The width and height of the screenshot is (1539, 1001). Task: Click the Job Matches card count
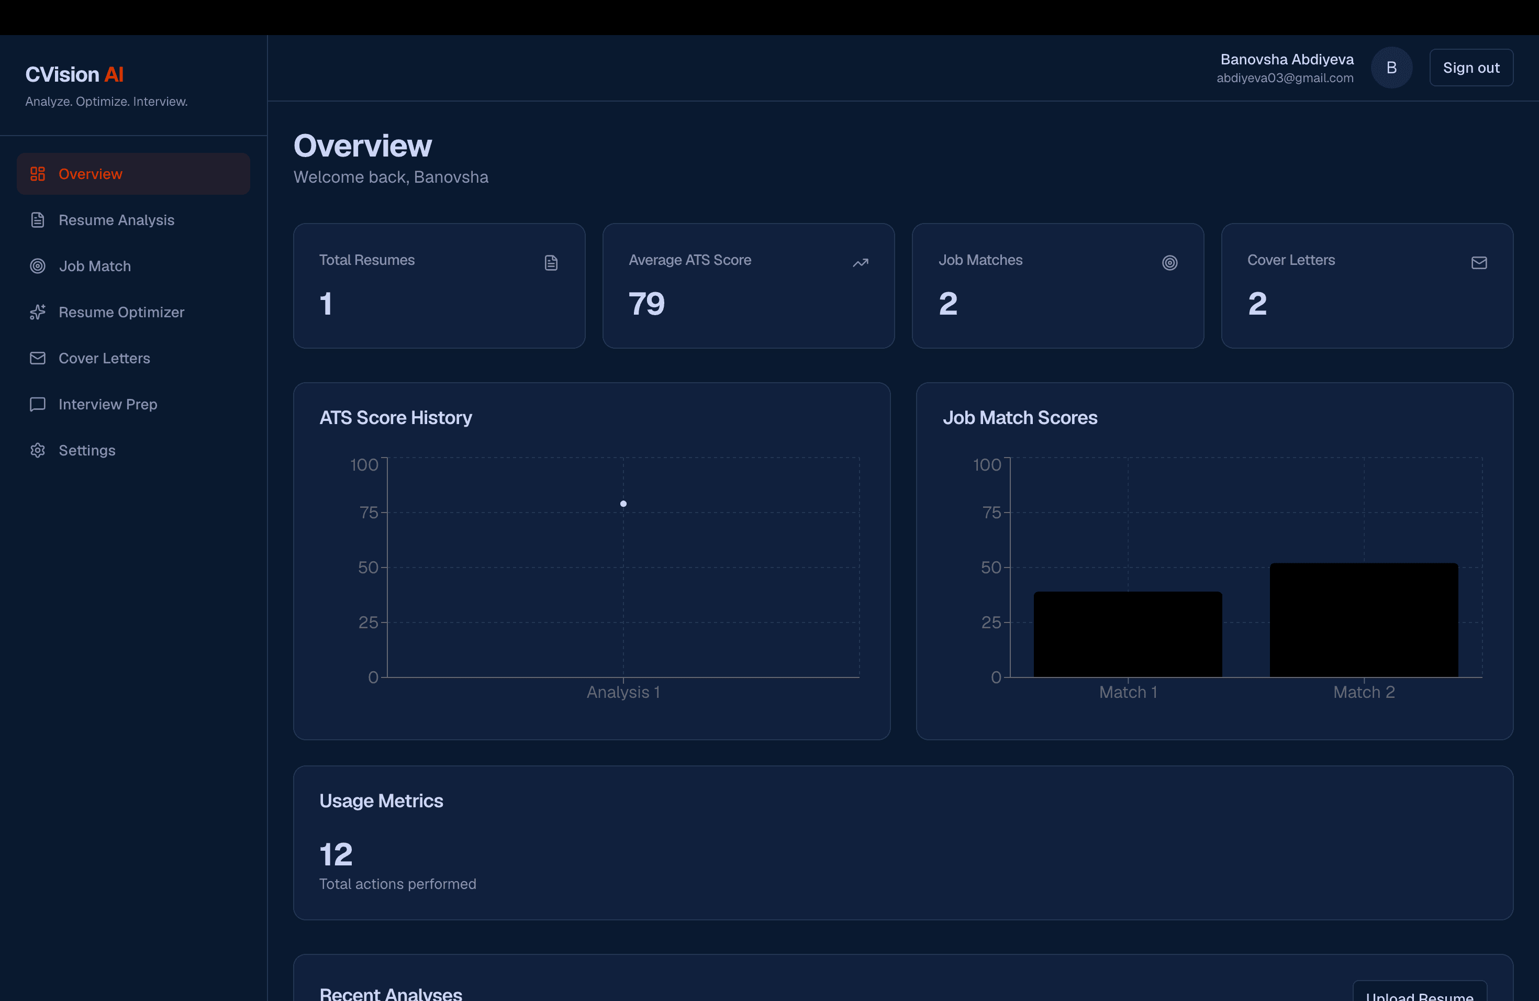click(948, 303)
